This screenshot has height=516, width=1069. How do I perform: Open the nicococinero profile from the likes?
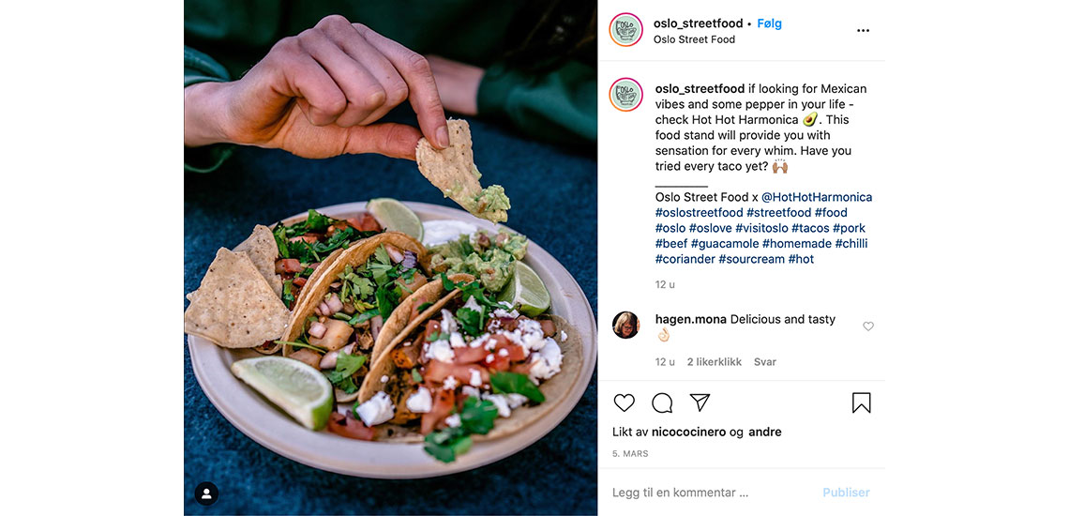[688, 433]
